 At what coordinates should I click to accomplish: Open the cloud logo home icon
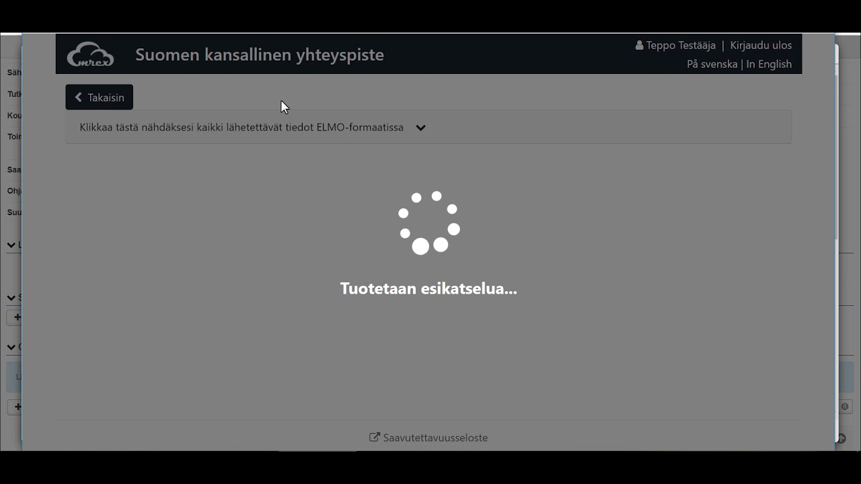(90, 54)
